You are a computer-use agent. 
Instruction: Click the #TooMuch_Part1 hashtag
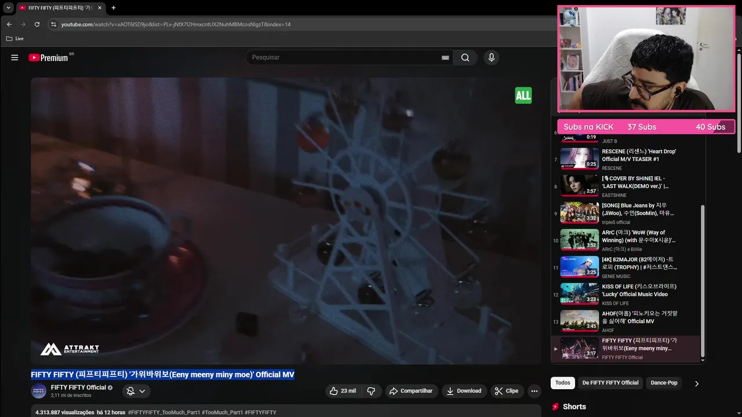[x=222, y=412]
